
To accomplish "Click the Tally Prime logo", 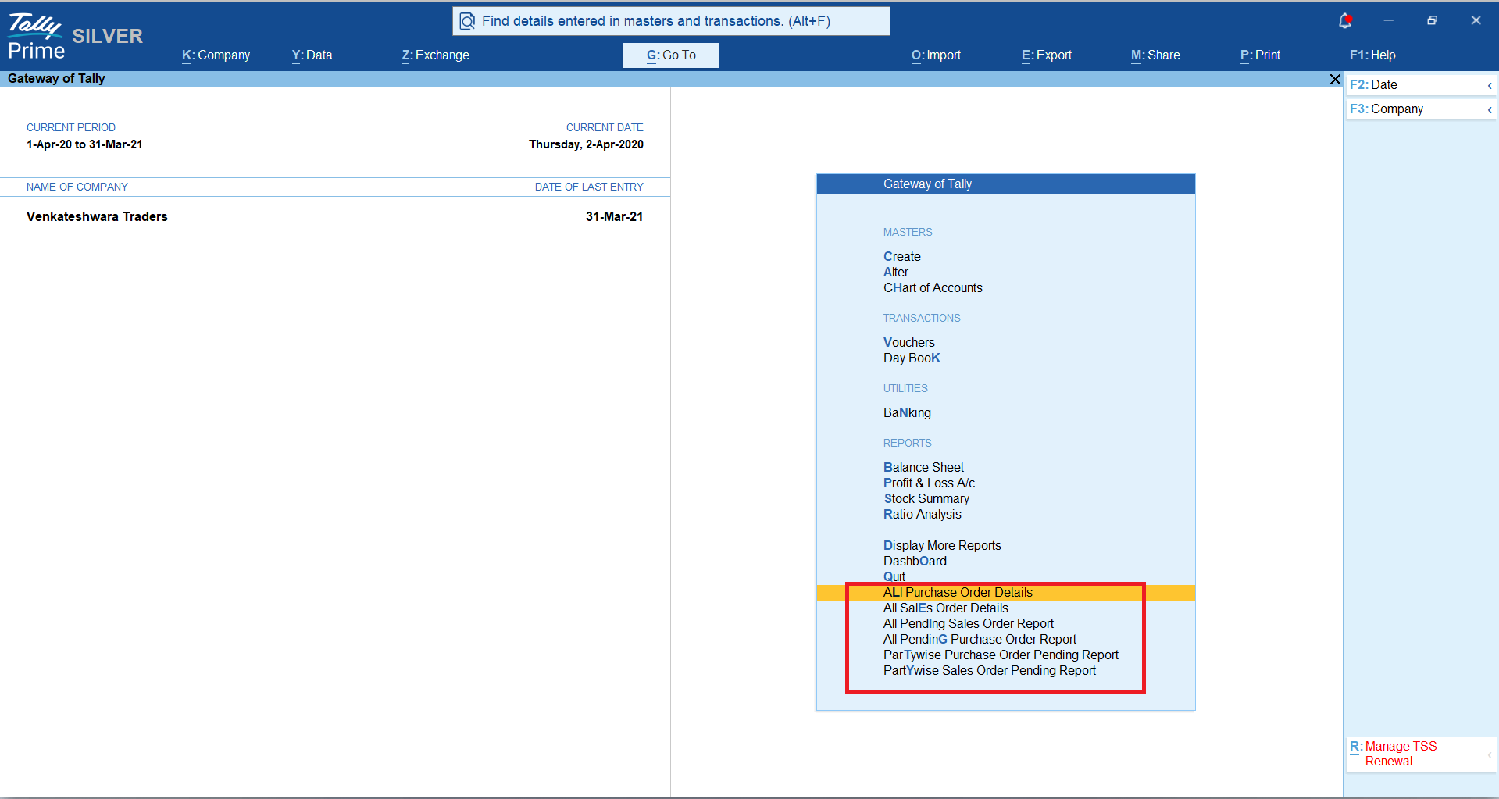I will (x=37, y=37).
